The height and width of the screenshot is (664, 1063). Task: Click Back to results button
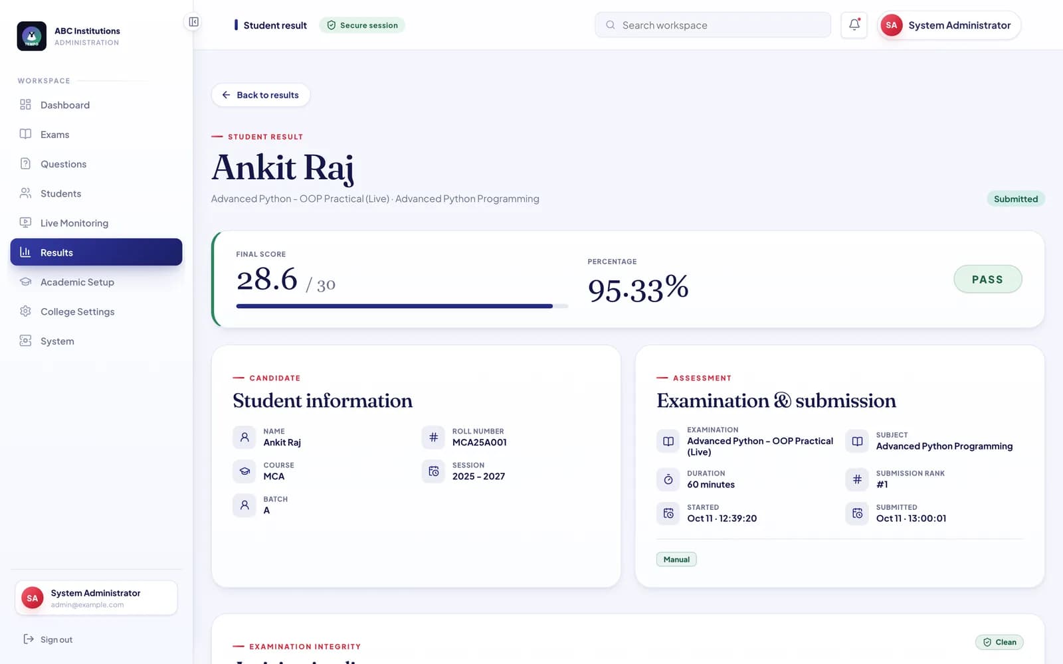pos(260,95)
